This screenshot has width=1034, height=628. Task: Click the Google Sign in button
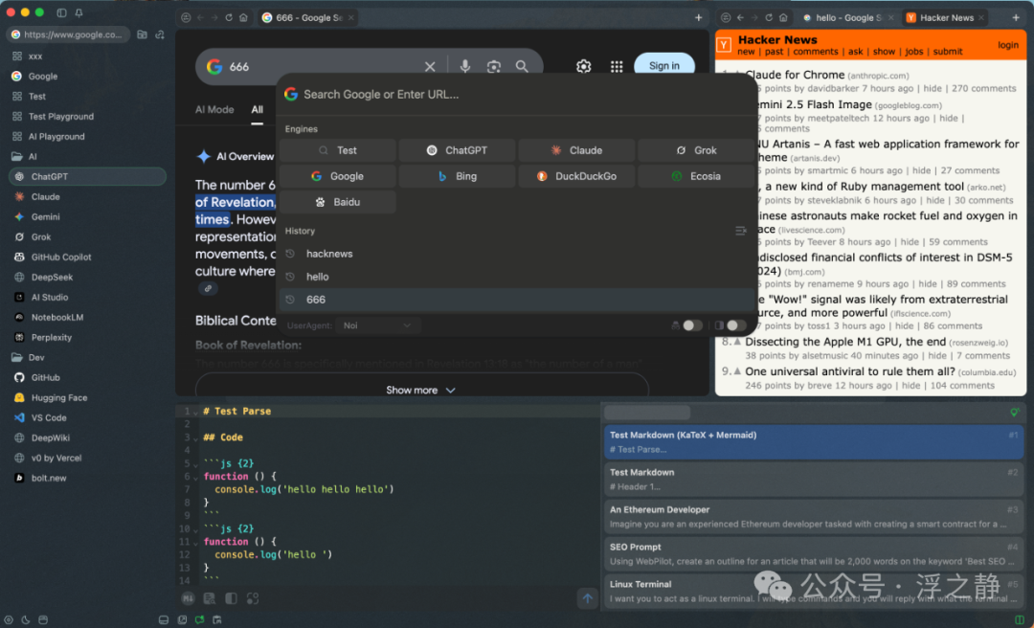664,66
